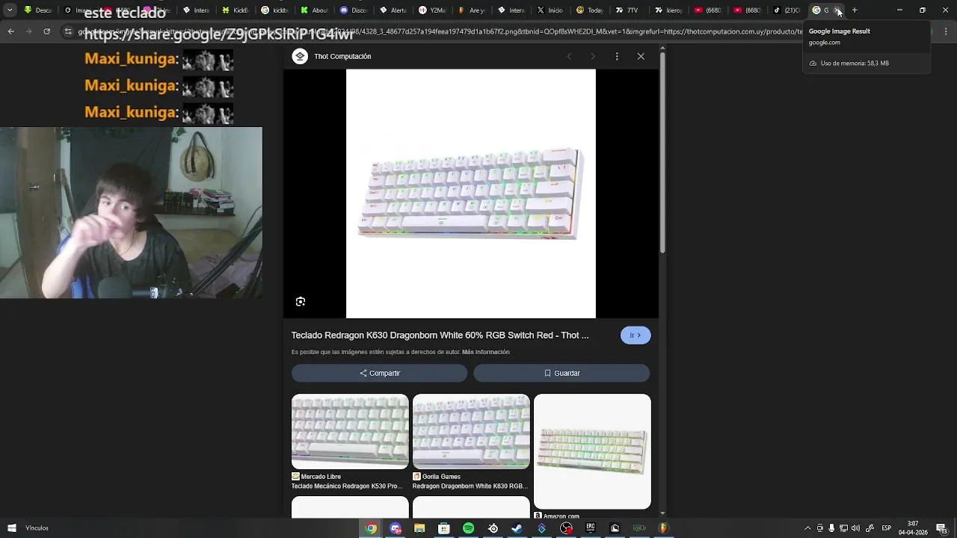
Task: Open the Gorila Games keyboard thumbnail
Action: click(471, 432)
